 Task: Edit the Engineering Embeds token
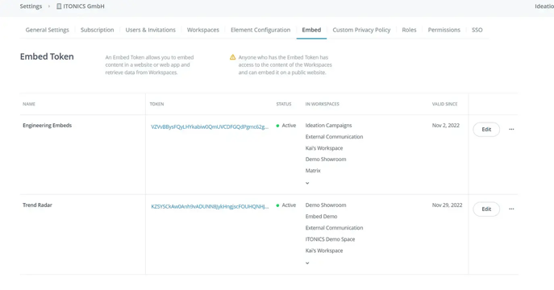tap(486, 130)
